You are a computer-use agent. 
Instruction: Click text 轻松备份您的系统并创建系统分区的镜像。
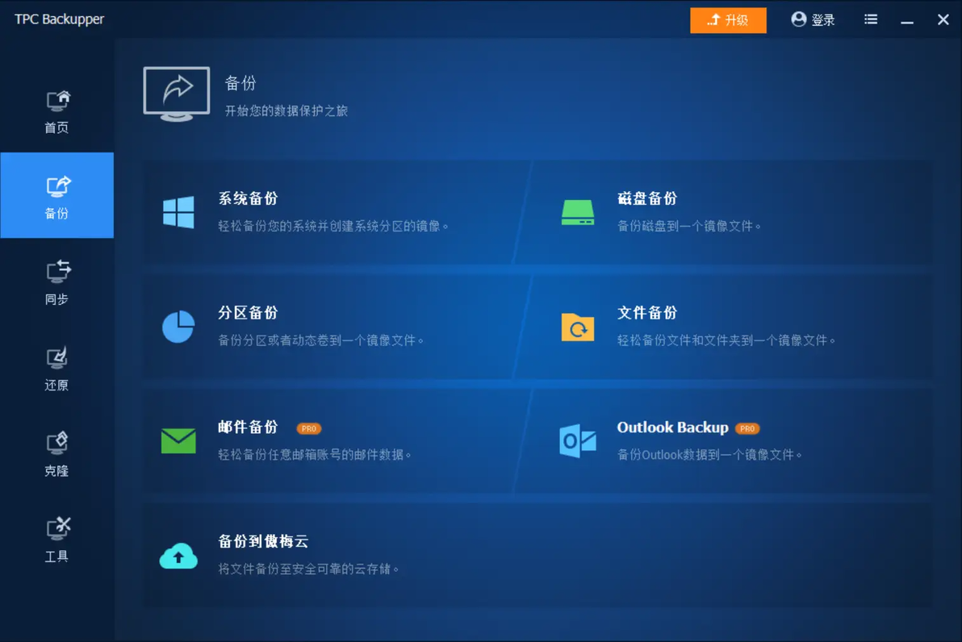pos(334,227)
